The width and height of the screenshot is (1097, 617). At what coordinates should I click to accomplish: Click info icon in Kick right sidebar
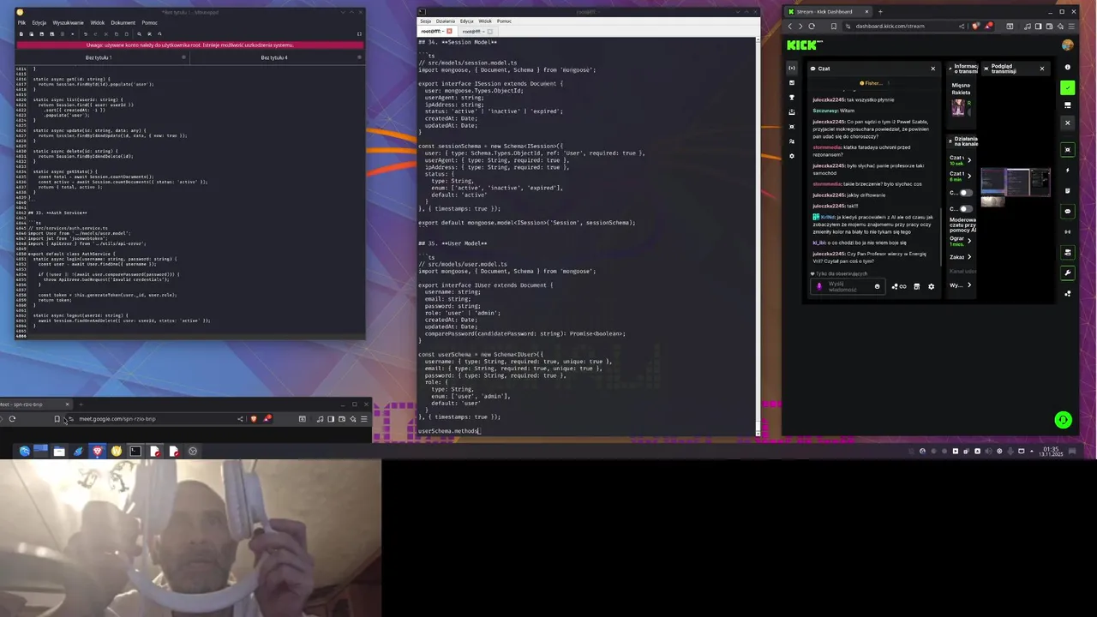point(1067,67)
